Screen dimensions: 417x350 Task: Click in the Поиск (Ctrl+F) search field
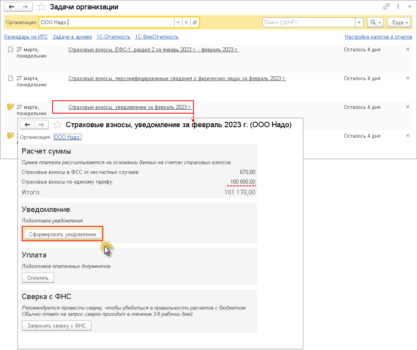pos(309,23)
